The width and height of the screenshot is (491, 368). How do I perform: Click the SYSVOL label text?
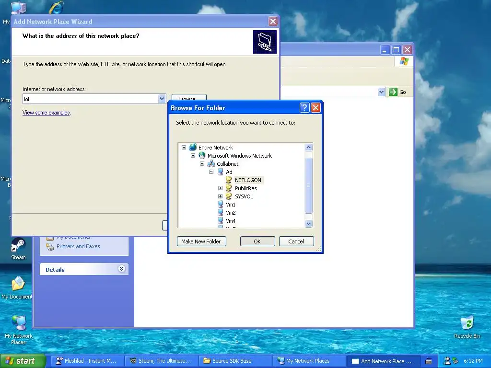244,196
